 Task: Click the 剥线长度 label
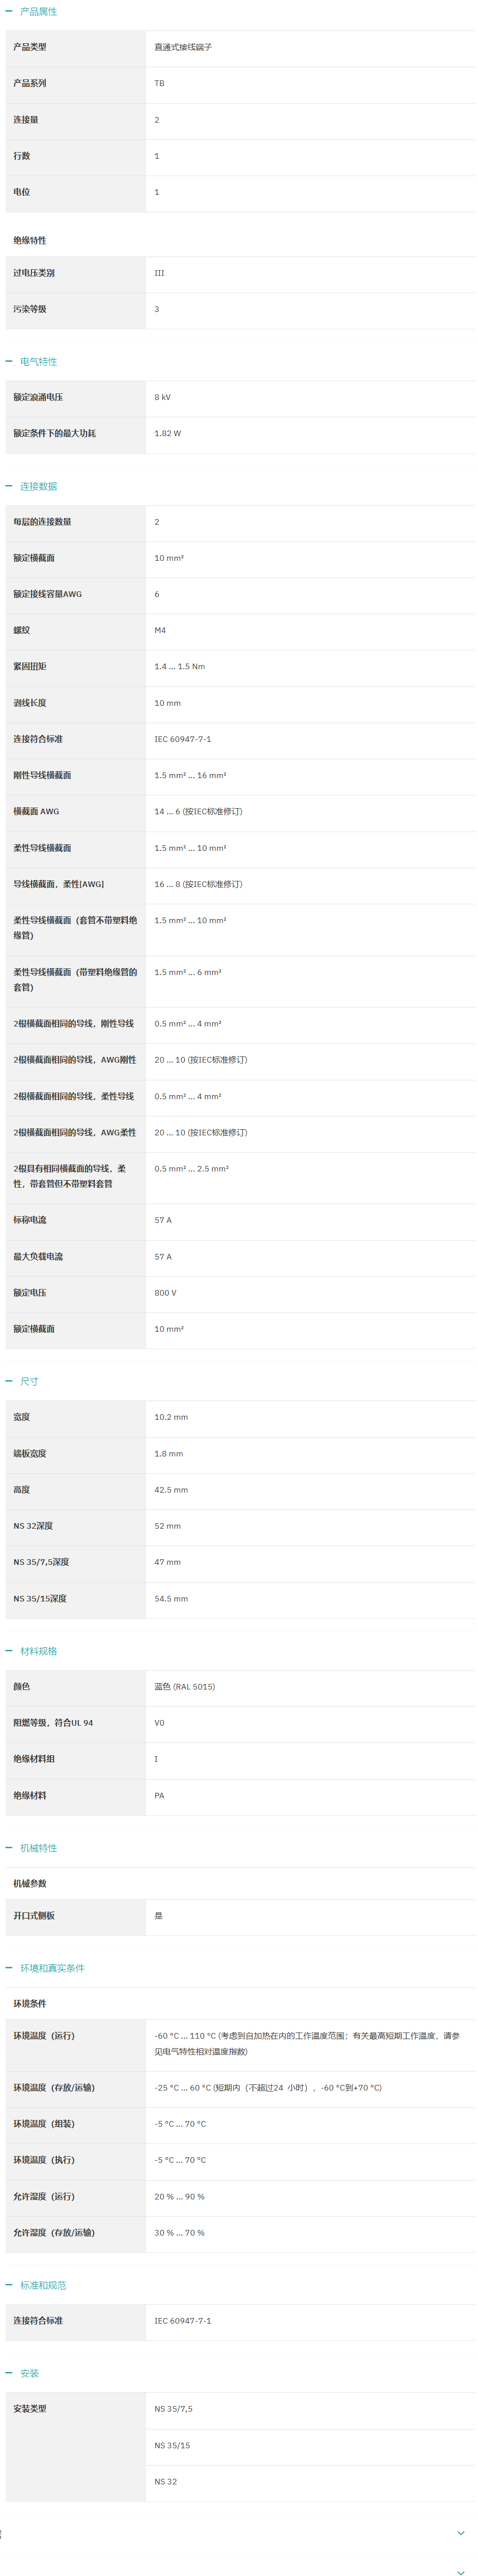tap(30, 703)
